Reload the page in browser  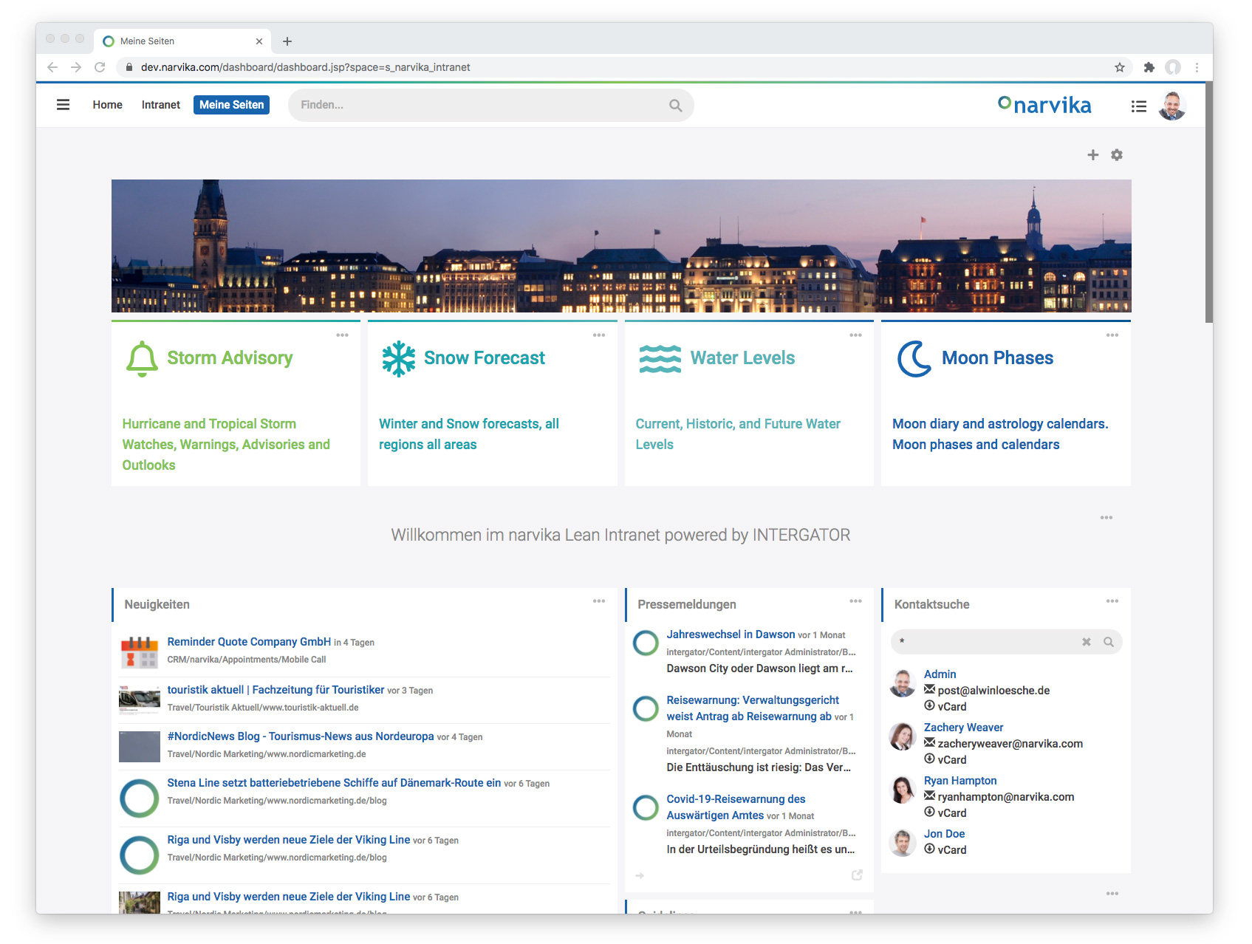click(x=100, y=67)
